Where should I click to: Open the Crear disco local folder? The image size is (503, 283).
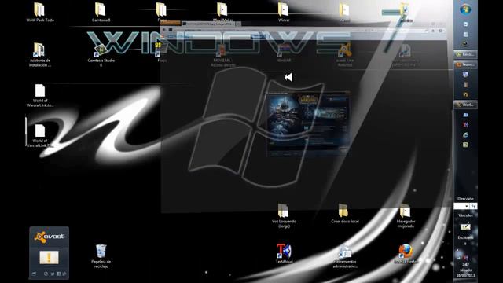(x=344, y=213)
